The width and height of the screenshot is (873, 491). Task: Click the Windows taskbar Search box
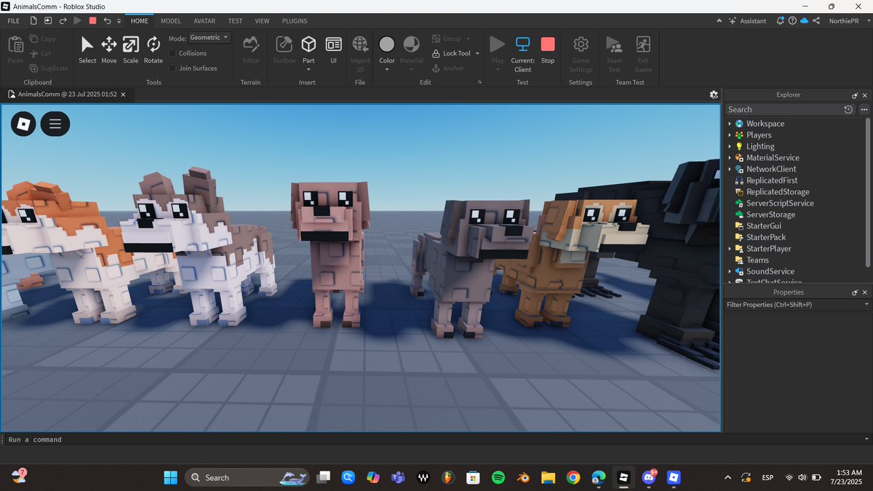(x=247, y=477)
